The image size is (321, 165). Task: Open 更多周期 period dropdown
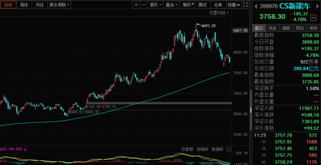59,5
